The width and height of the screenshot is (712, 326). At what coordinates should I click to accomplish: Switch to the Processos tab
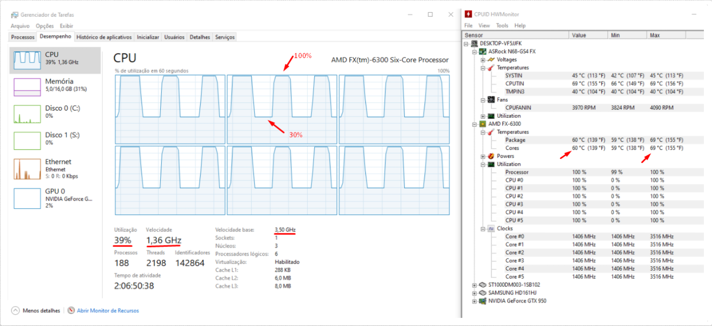23,37
